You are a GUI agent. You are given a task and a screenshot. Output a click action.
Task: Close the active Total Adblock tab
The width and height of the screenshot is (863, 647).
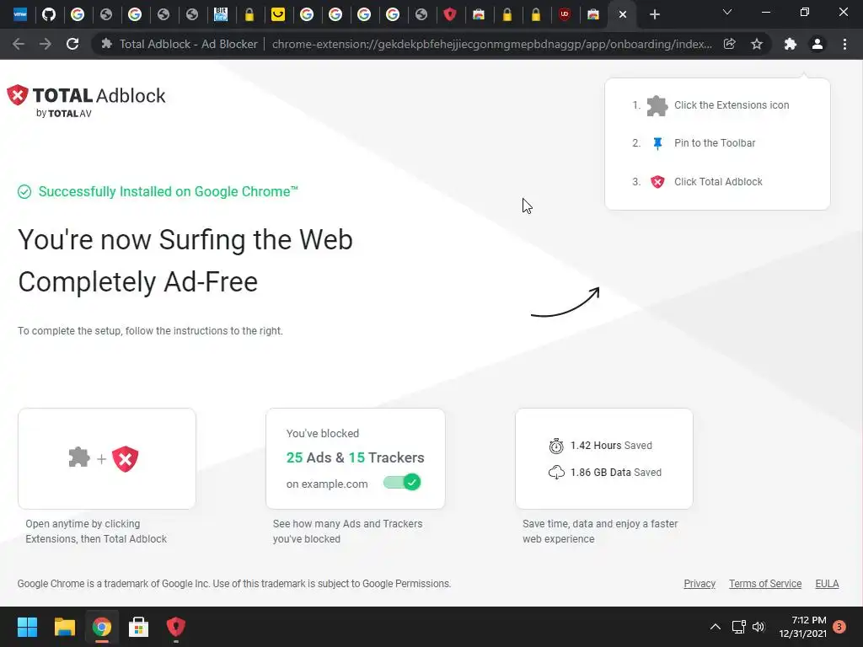[623, 15]
